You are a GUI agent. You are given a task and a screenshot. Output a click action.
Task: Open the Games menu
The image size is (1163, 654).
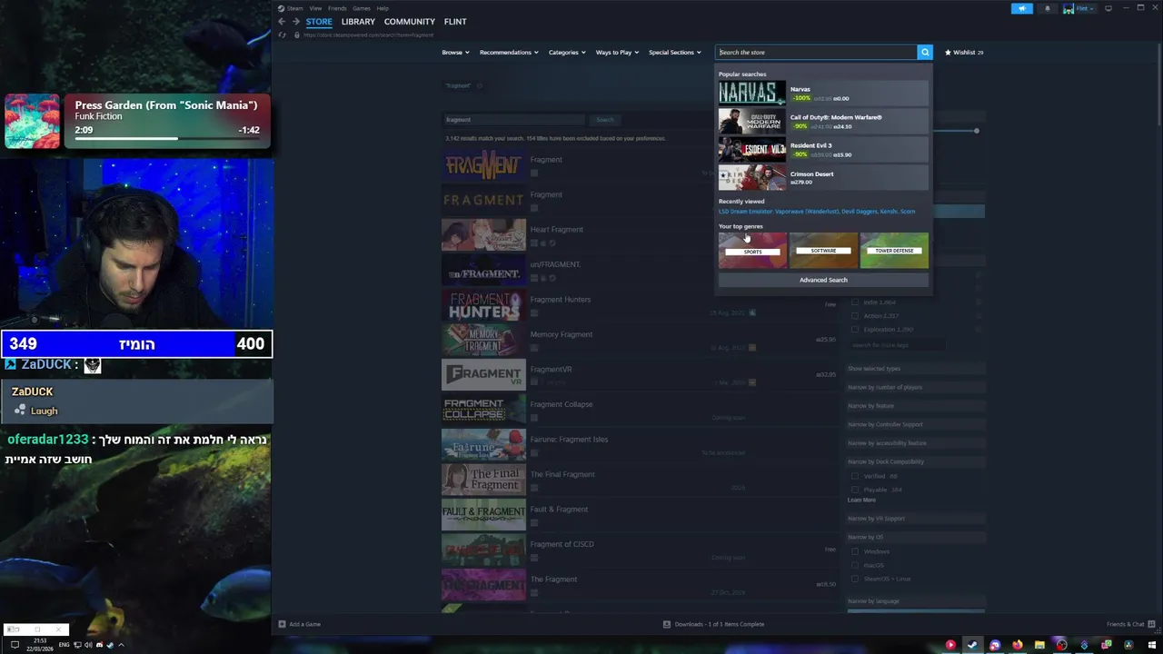[x=361, y=8]
